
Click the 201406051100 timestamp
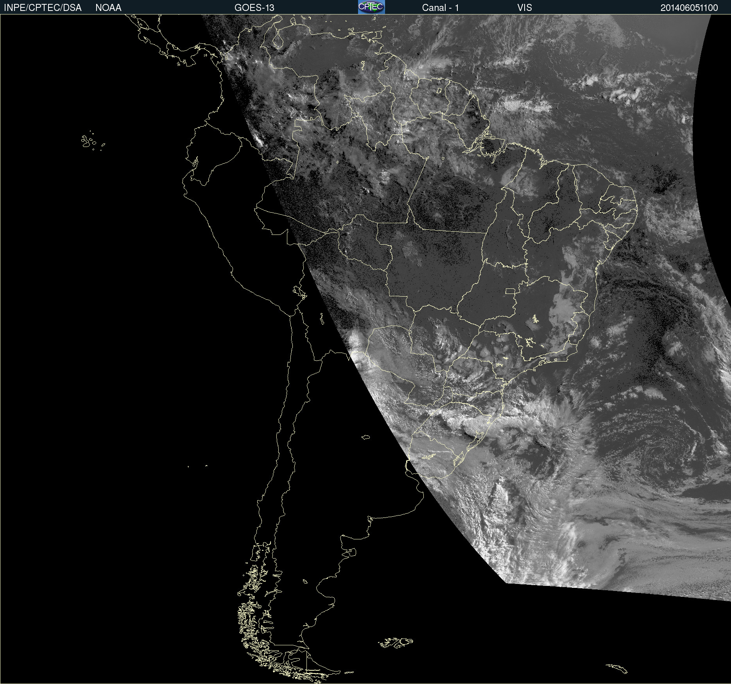(689, 8)
